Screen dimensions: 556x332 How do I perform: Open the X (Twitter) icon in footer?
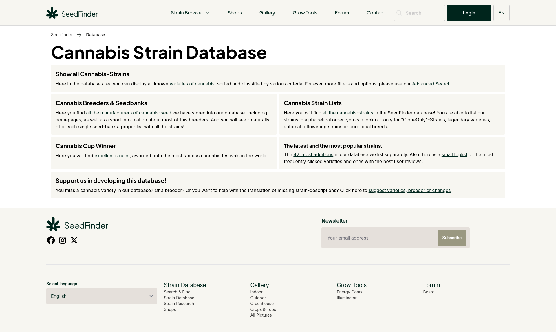pyautogui.click(x=74, y=240)
